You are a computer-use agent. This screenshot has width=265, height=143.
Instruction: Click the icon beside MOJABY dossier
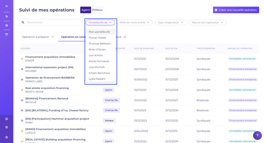coord(22,69)
